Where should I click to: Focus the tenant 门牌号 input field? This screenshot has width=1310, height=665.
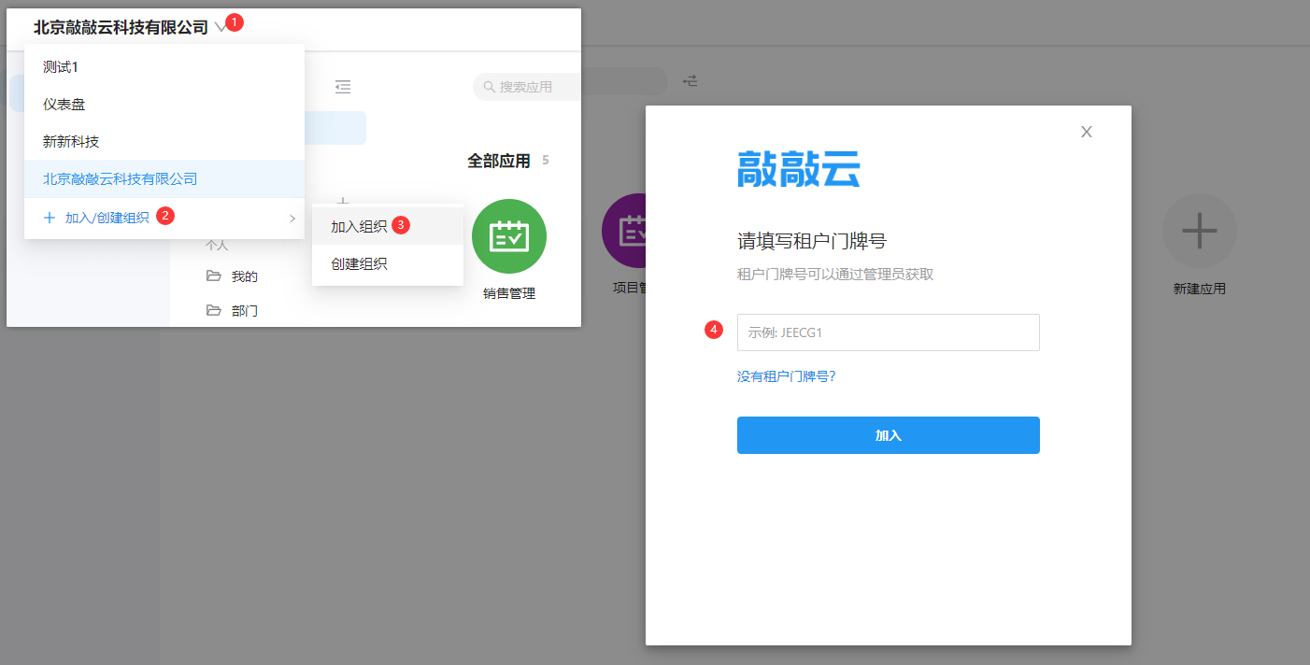(x=888, y=332)
